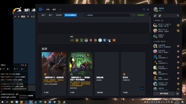
Task: Open 社区 community tab in the Steam window
Action: [x=33, y=17]
